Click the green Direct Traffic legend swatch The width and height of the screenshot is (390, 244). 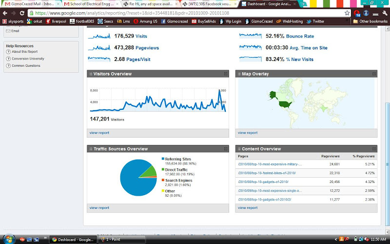point(163,169)
